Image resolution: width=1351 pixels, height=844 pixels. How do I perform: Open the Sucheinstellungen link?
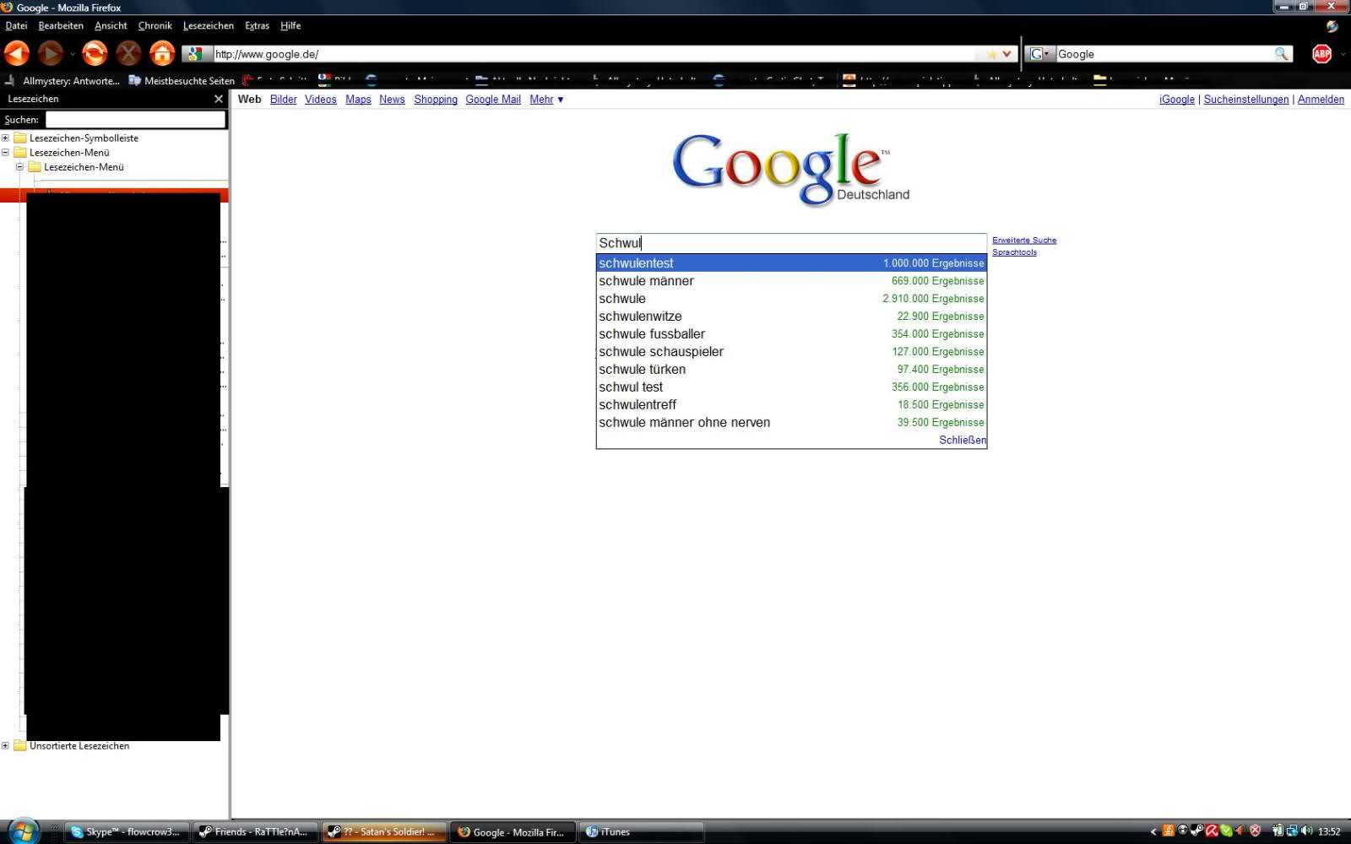[x=1246, y=100]
